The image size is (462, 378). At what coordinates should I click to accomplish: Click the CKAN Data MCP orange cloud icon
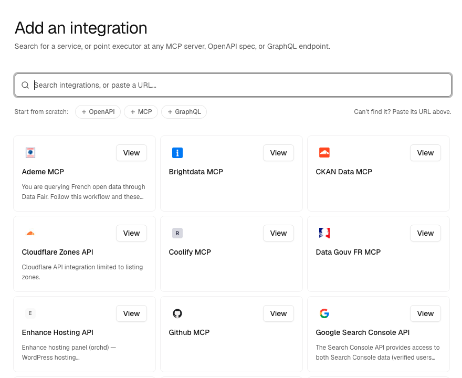pyautogui.click(x=324, y=153)
